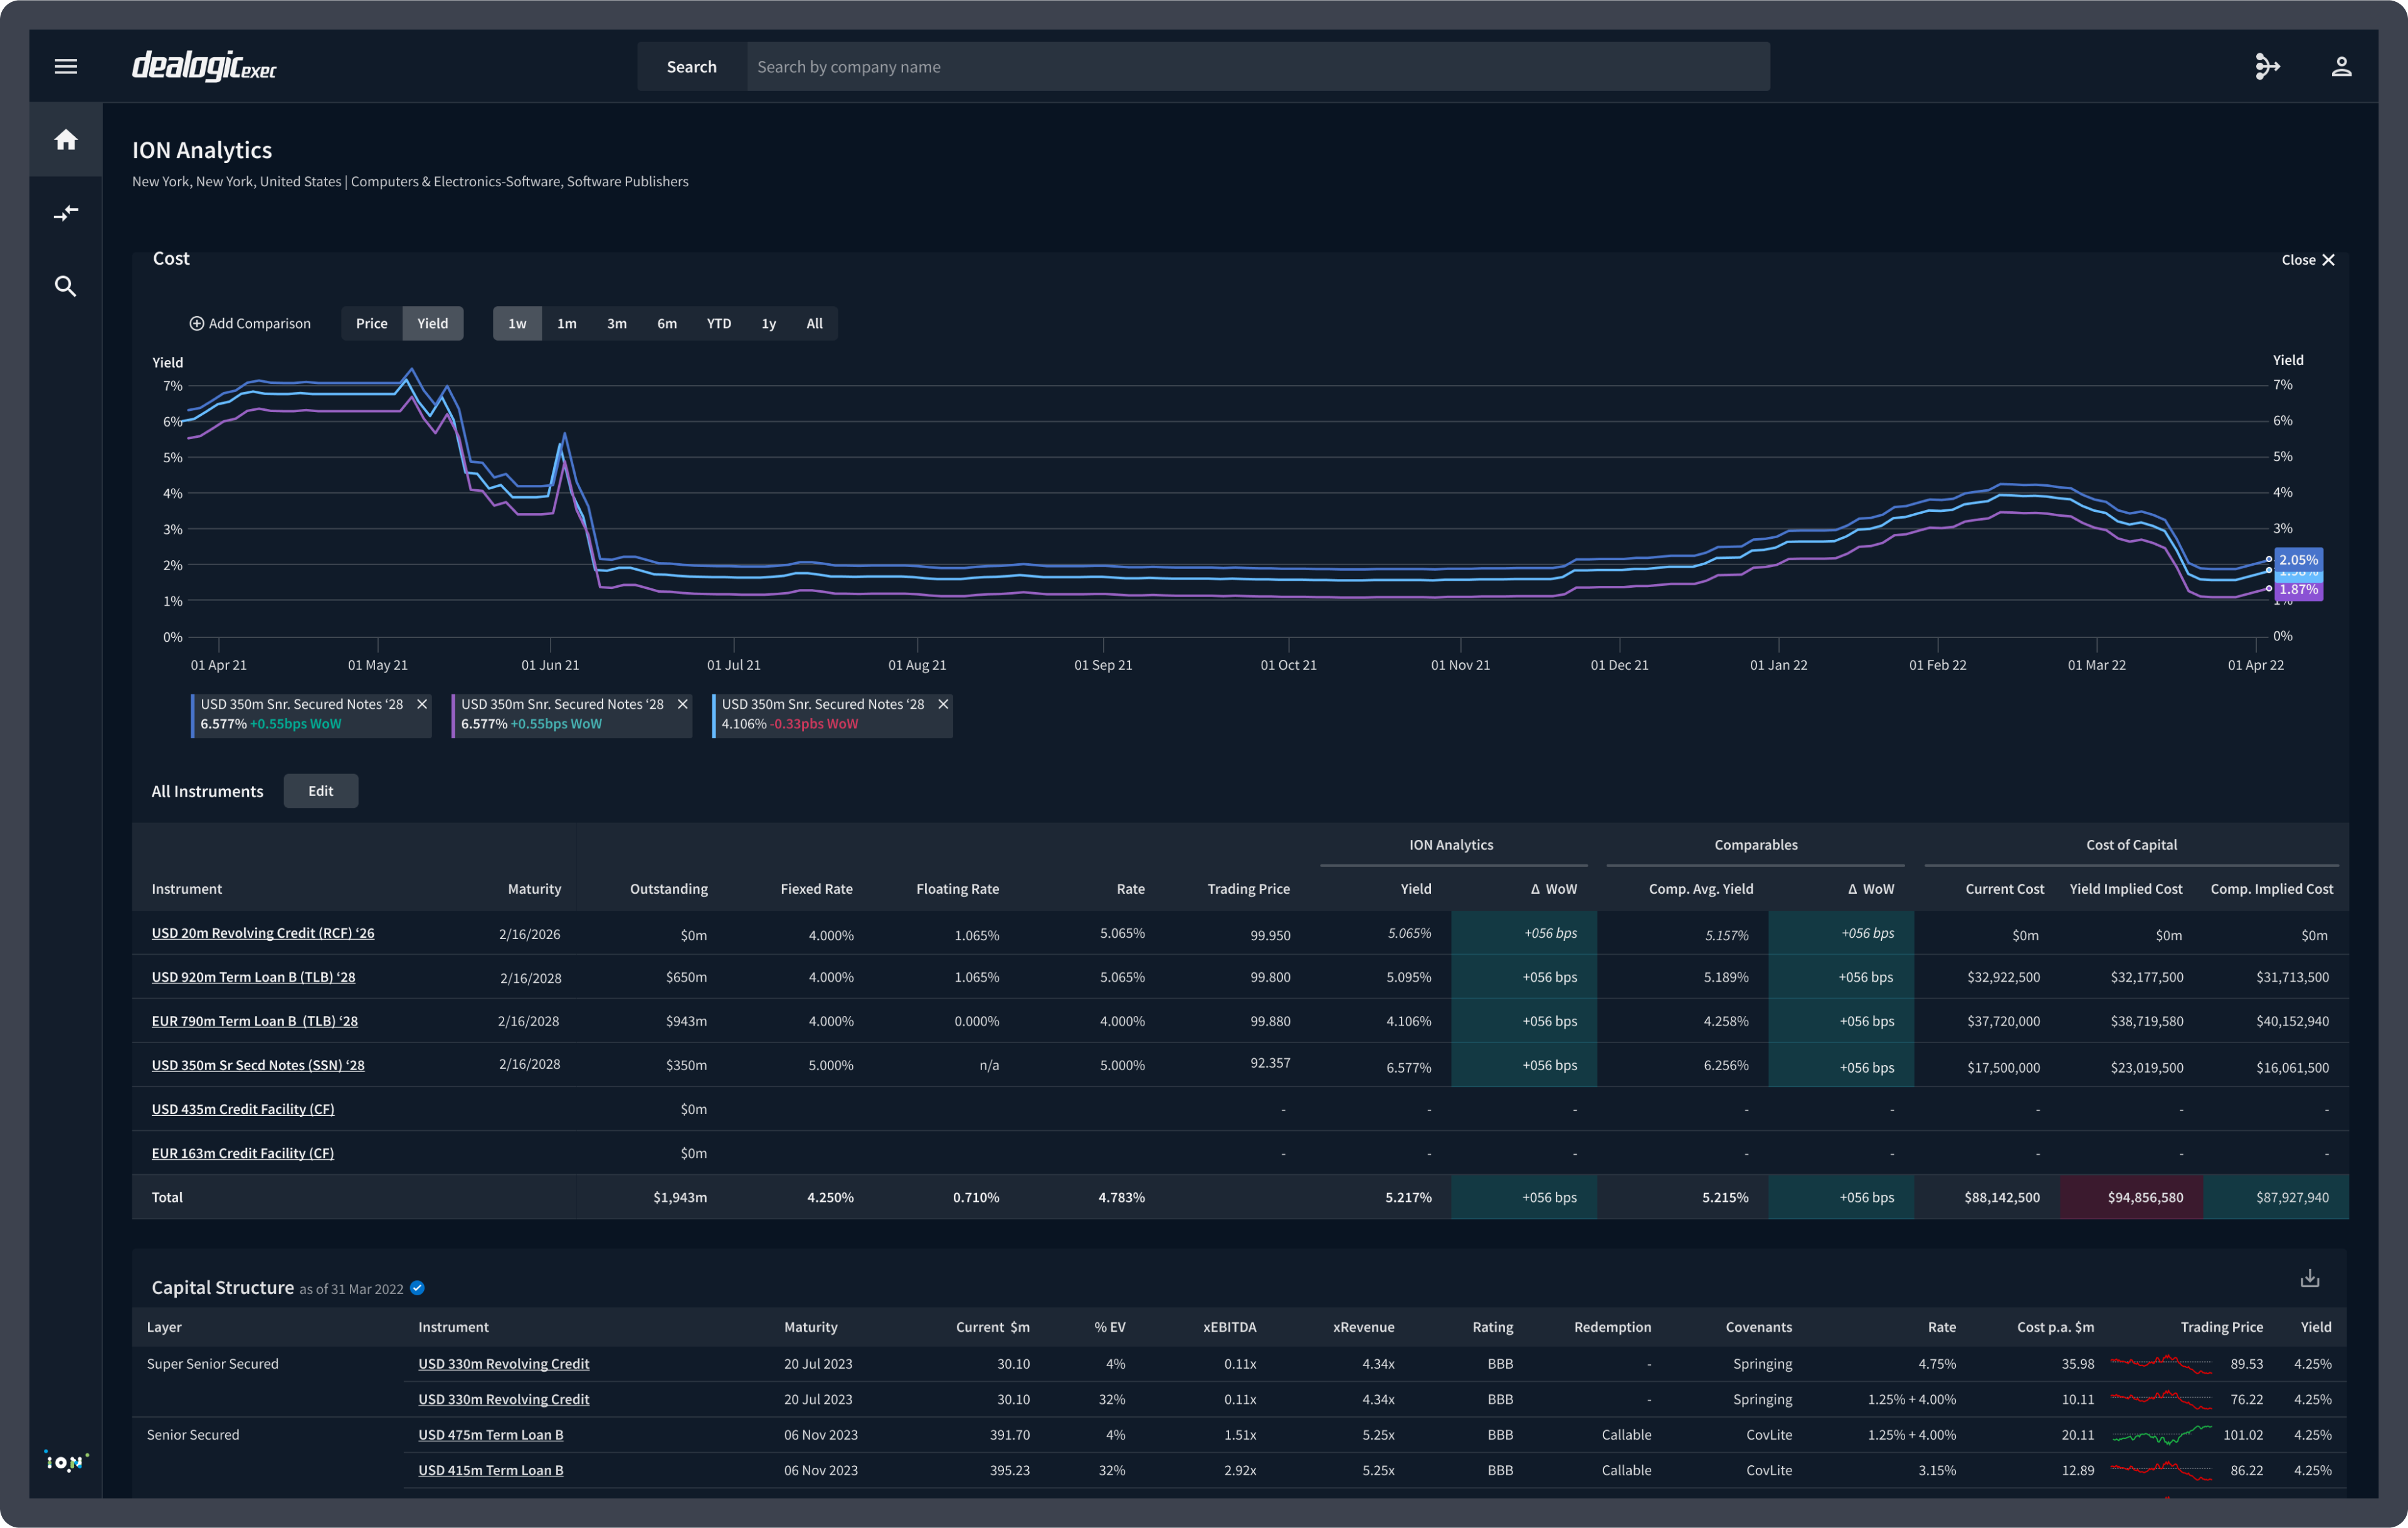The width and height of the screenshot is (2408, 1528).
Task: Open the user profile icon
Action: (x=2341, y=67)
